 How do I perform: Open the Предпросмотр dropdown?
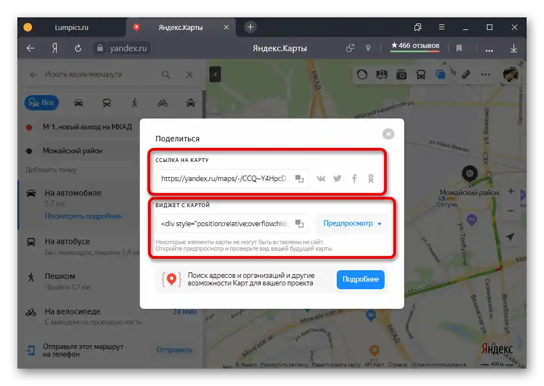tap(352, 223)
